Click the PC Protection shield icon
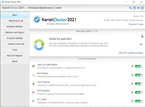Image resolution: width=145 pixels, height=107 pixels. [x=33, y=93]
